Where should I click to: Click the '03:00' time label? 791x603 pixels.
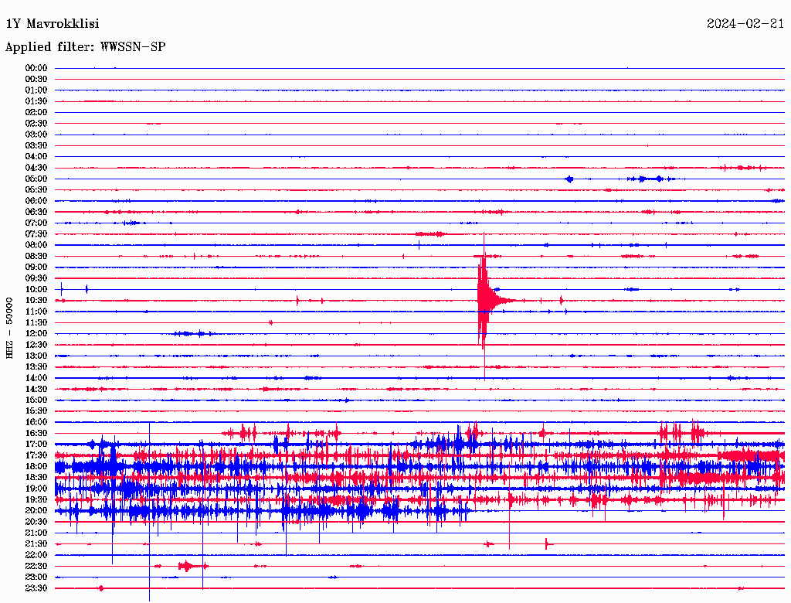tap(36, 135)
